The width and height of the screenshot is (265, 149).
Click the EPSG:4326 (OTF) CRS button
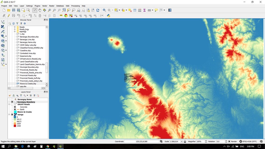pos(248,141)
